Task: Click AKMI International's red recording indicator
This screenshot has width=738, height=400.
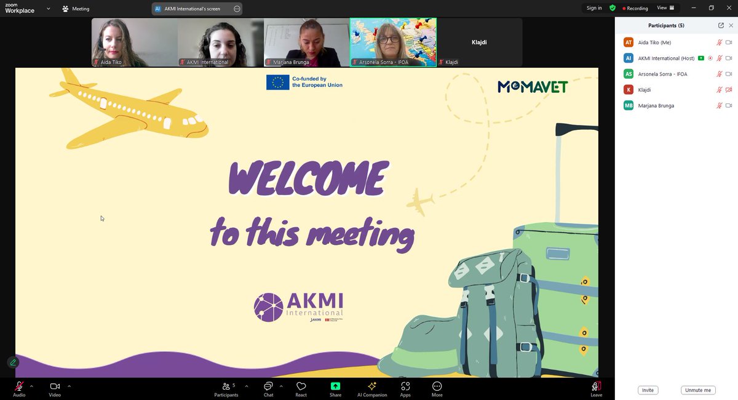Action: [710, 58]
